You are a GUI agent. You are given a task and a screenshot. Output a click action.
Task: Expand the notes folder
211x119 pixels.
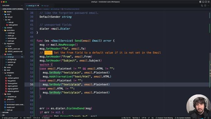pos(9,67)
